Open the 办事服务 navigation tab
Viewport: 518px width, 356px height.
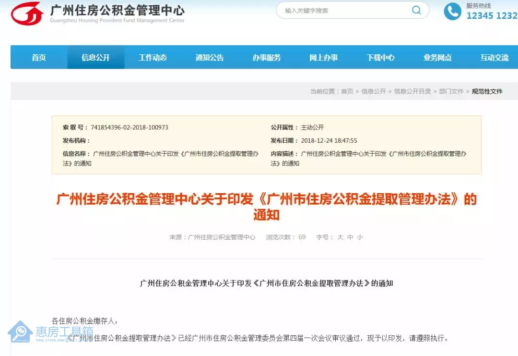267,58
